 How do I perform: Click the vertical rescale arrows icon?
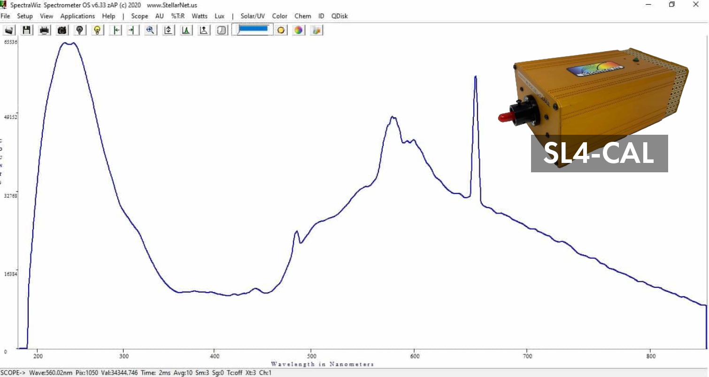click(x=169, y=30)
